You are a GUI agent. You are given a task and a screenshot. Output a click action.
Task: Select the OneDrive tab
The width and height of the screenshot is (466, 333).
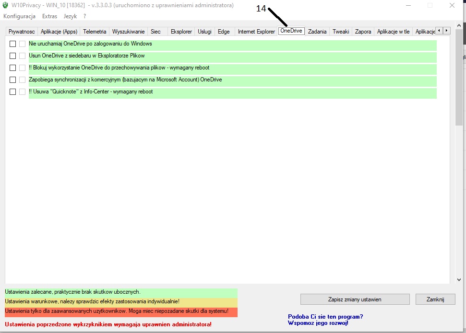click(291, 31)
